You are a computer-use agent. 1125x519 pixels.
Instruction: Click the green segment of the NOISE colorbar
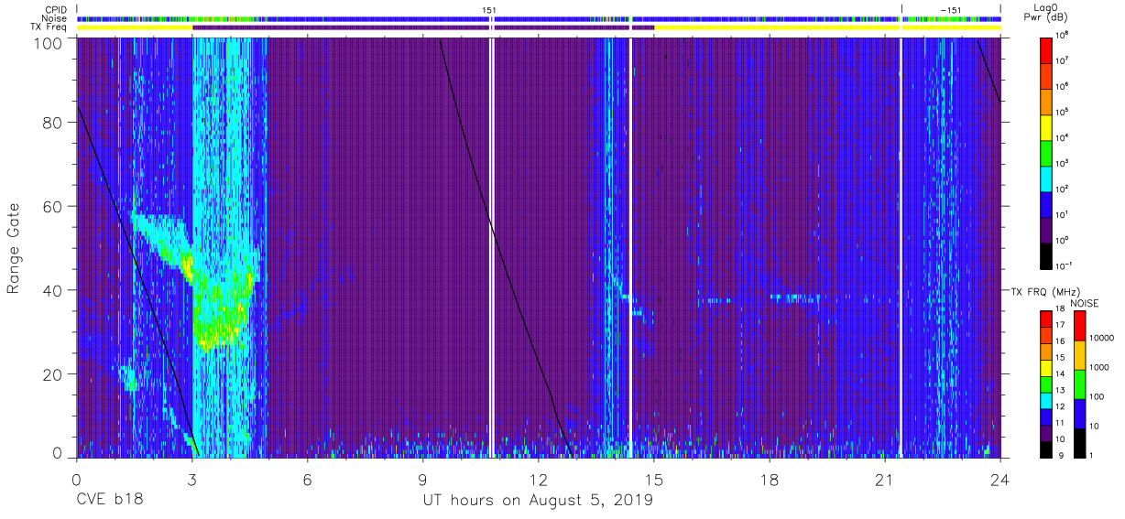point(1079,384)
